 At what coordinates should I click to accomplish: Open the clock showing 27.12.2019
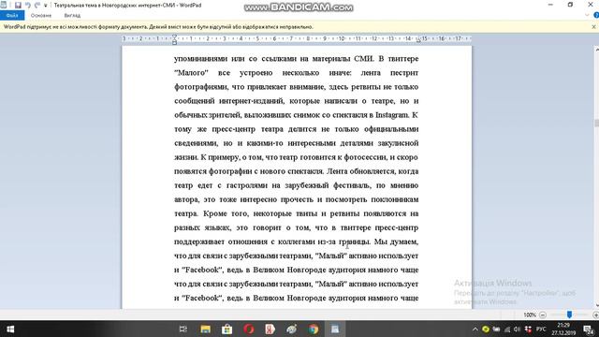point(563,329)
